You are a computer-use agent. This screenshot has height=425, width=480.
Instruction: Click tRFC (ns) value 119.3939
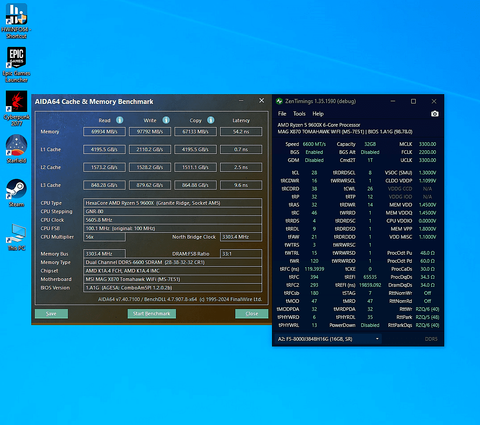coord(314,269)
